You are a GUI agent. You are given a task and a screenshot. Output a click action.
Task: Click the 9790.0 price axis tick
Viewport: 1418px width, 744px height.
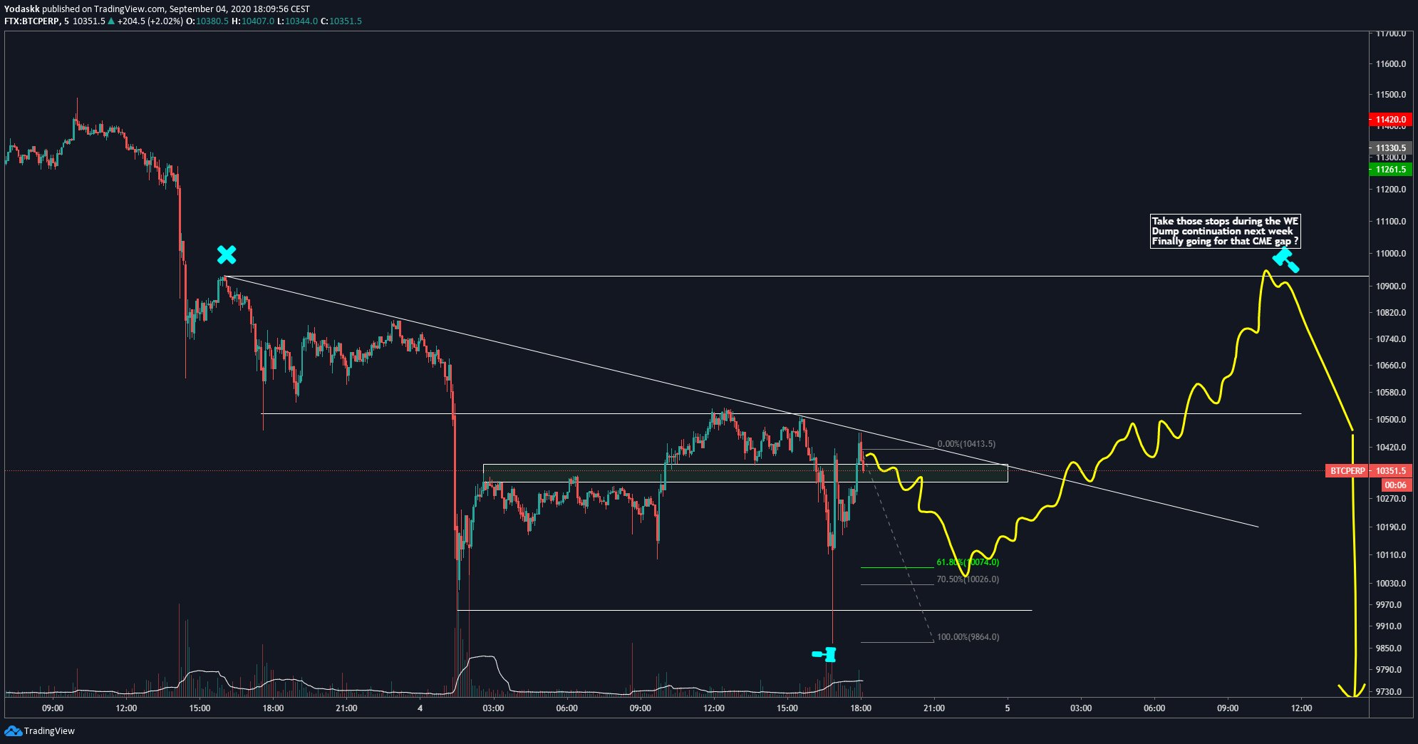[1389, 670]
